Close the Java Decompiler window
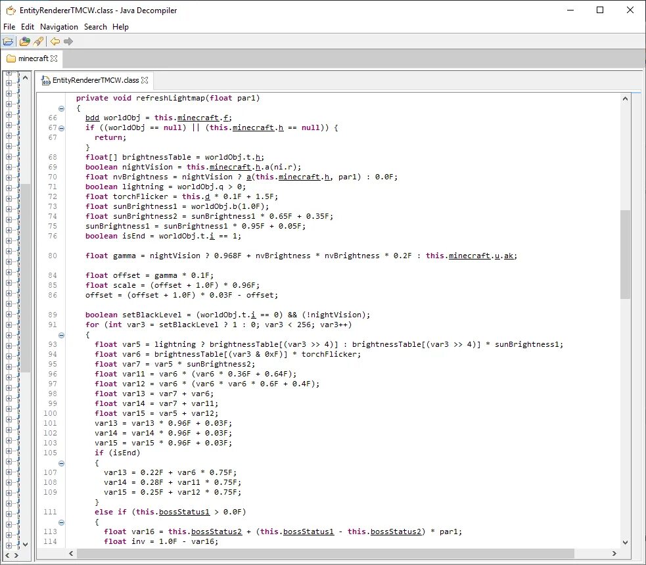Image resolution: width=646 pixels, height=565 pixels. [630, 11]
